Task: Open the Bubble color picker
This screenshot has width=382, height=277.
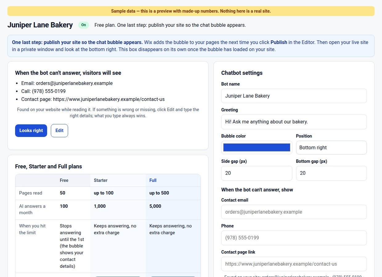Action: coord(257,147)
